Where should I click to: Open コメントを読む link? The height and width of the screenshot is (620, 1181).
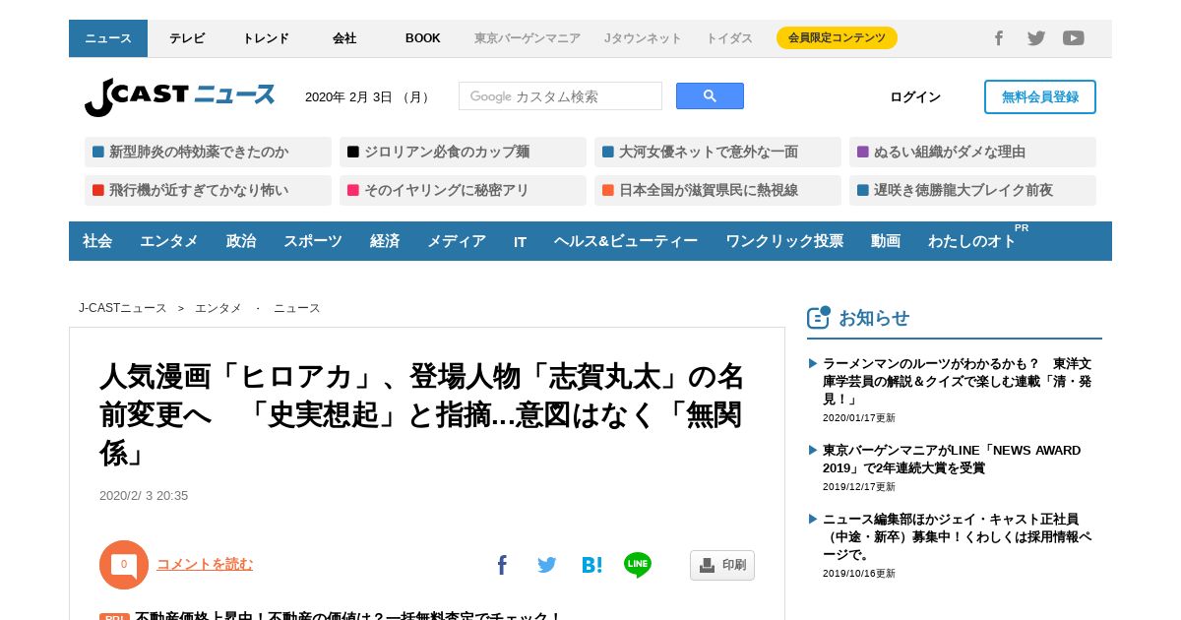point(205,564)
